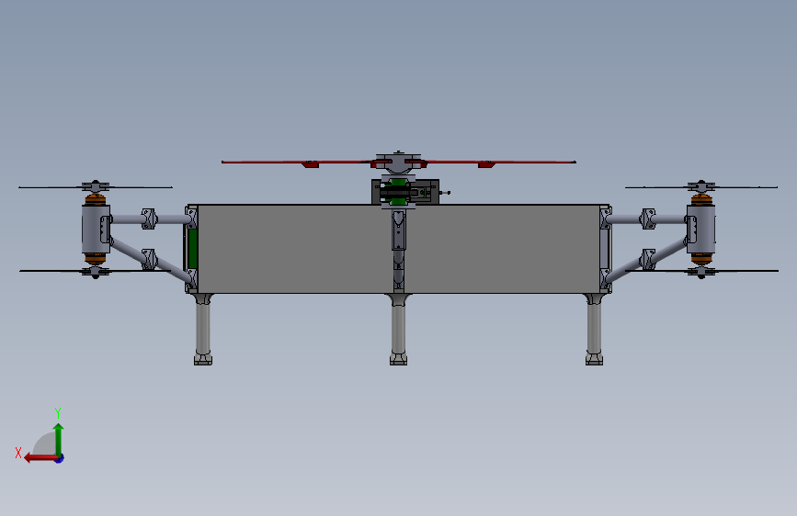The image size is (797, 516).
Task: Click the green Y axis arrow of the triad
Action: 59,439
